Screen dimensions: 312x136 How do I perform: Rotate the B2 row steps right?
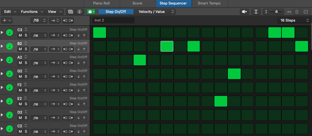(71, 49)
